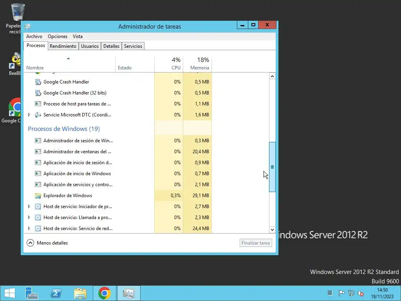Open the Archivo menu
The width and height of the screenshot is (401, 301).
(34, 36)
